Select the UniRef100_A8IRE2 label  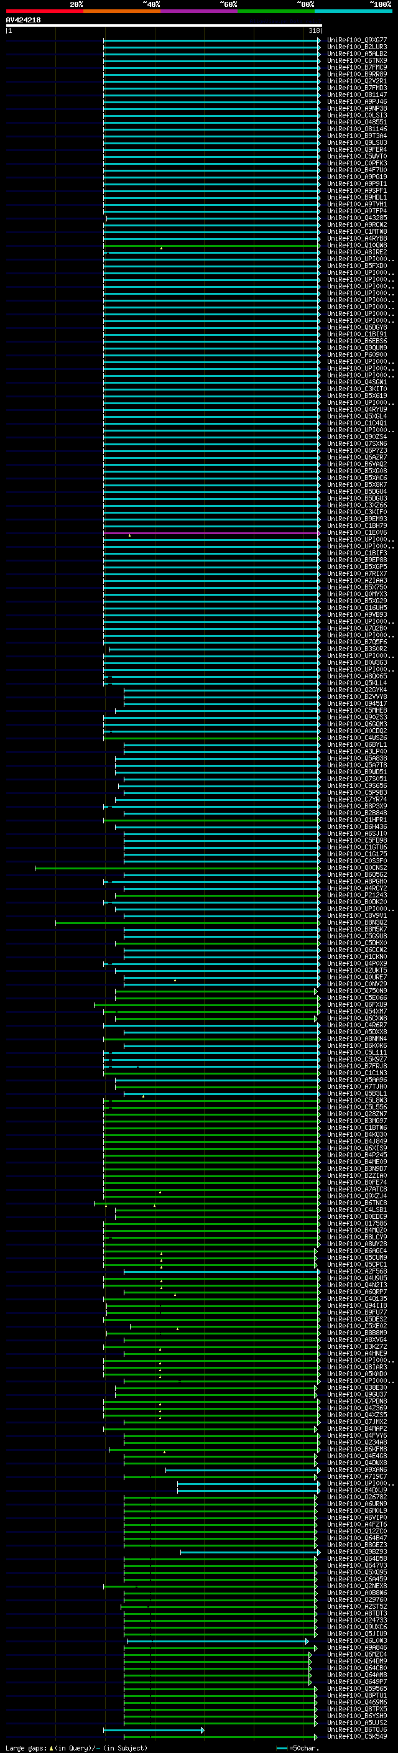356,252
